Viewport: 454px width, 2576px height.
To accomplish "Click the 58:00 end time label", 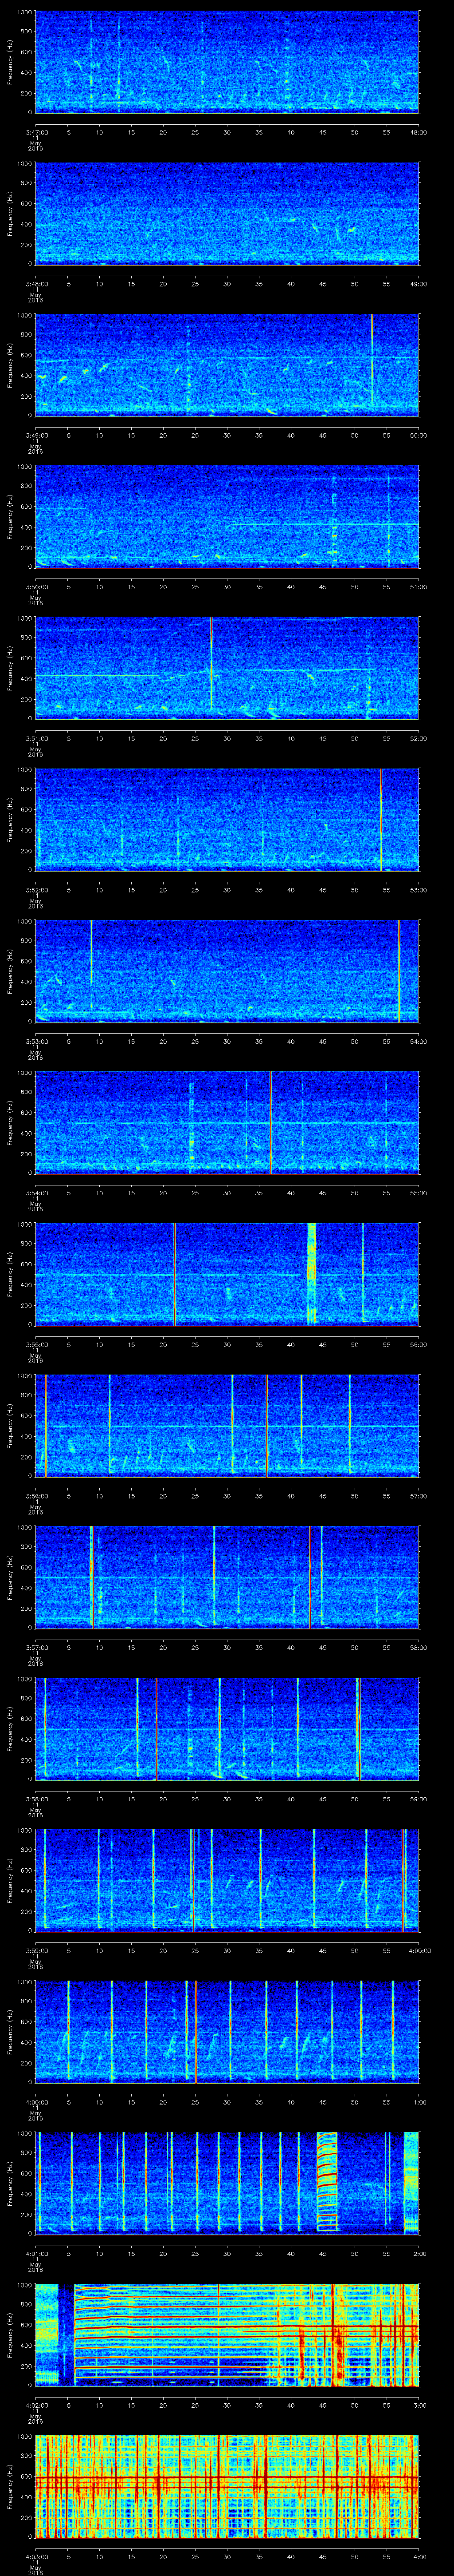I will [418, 1648].
